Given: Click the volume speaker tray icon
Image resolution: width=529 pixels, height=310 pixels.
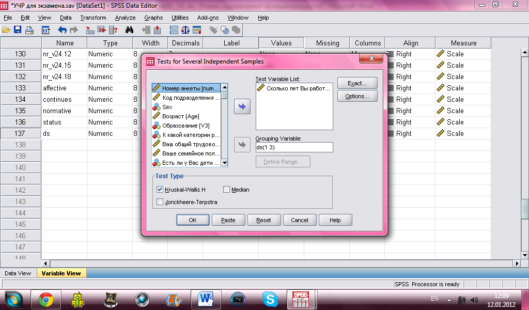Looking at the screenshot, I should (474, 300).
